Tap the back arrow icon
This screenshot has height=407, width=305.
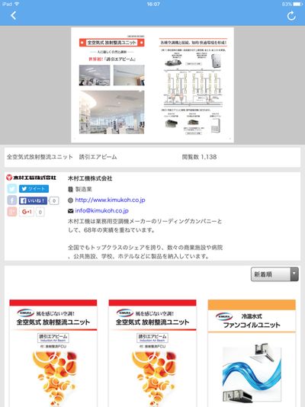(x=14, y=15)
